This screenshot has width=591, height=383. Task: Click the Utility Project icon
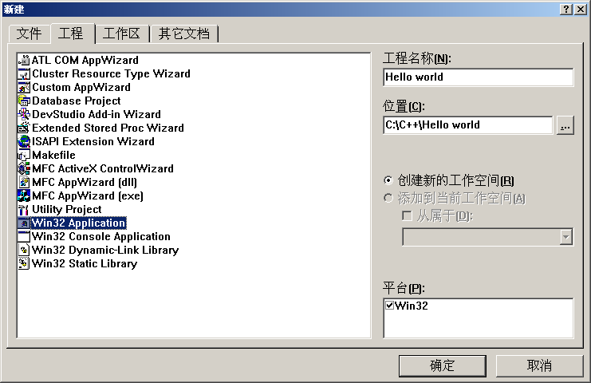click(x=24, y=210)
